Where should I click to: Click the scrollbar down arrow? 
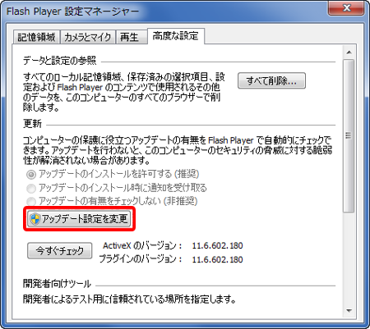(x=349, y=311)
